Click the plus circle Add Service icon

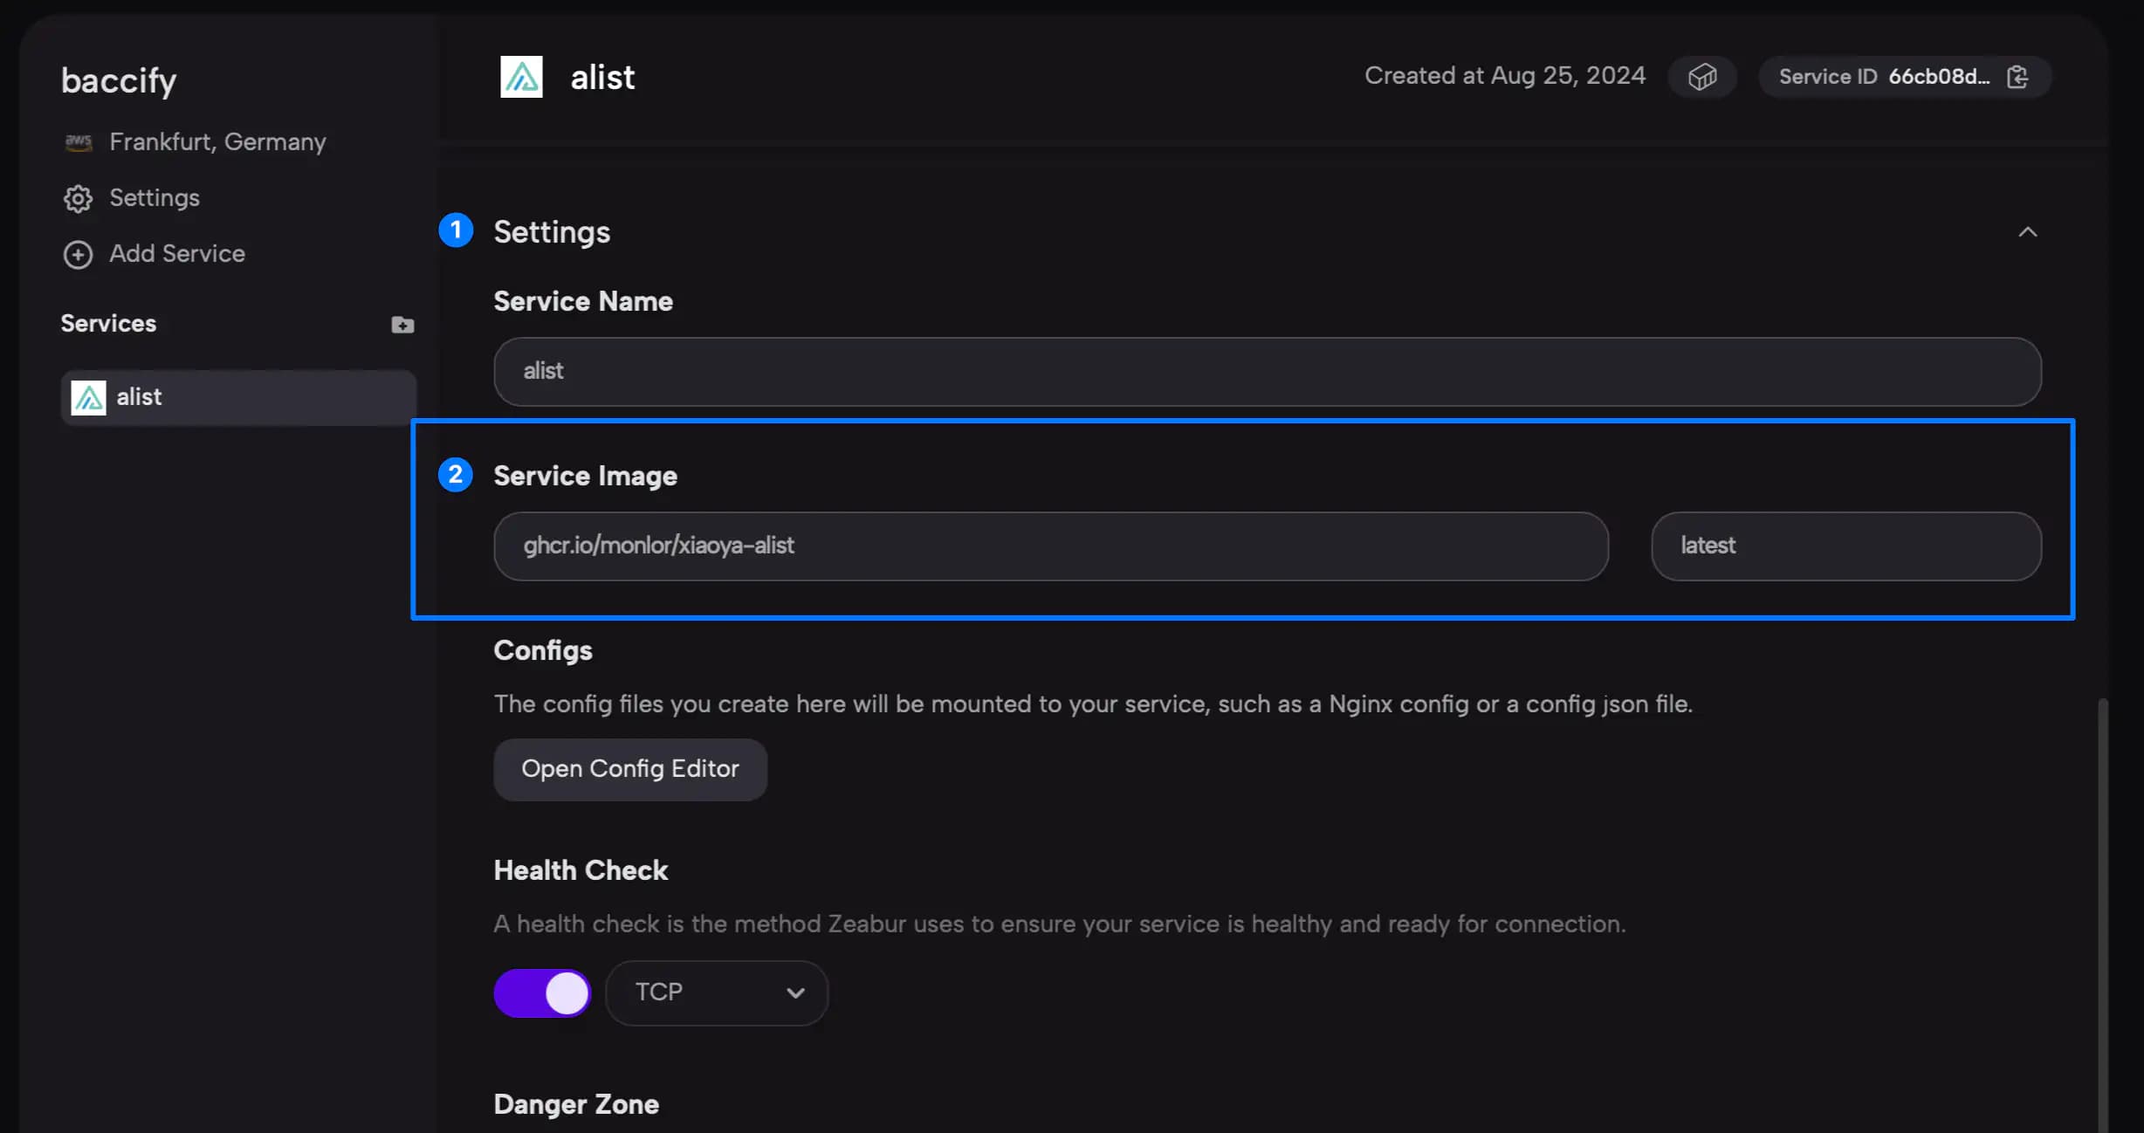(78, 254)
